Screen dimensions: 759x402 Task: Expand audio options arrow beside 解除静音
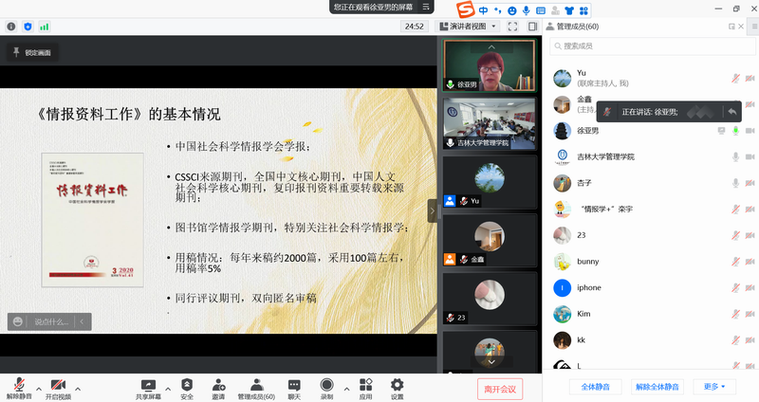pyautogui.click(x=39, y=389)
